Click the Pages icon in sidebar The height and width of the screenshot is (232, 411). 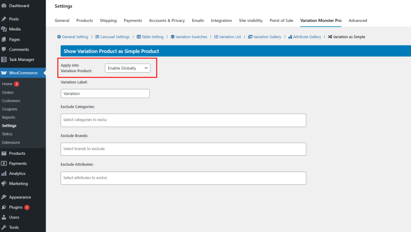[4, 39]
